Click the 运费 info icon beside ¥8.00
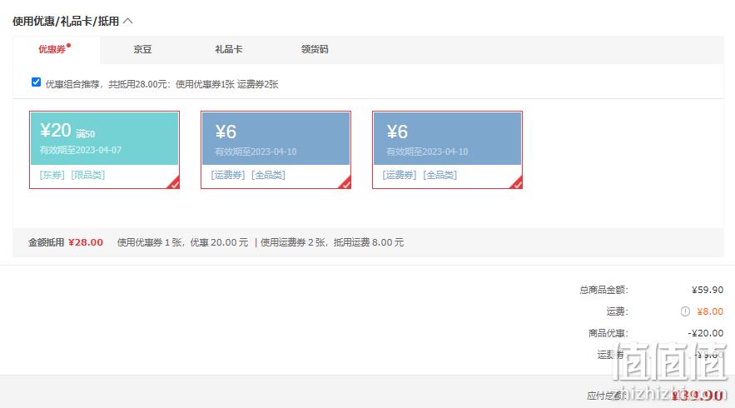The width and height of the screenshot is (735, 408). click(685, 311)
